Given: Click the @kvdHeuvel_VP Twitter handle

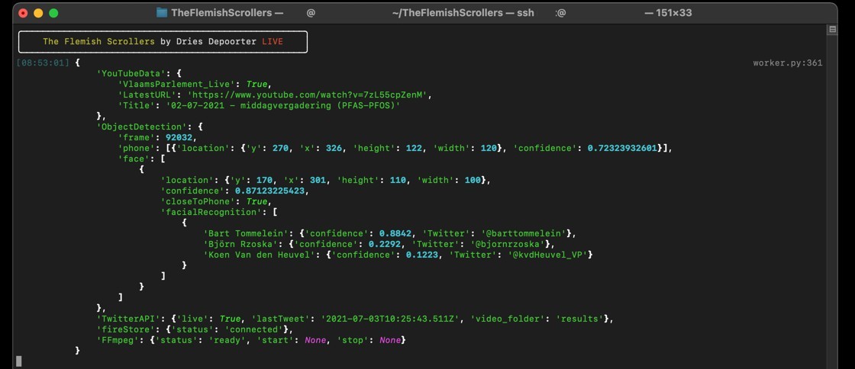Looking at the screenshot, I should [549, 255].
